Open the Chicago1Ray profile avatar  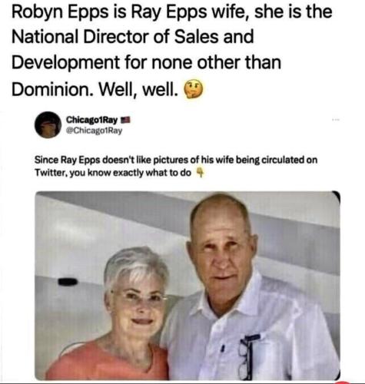pos(48,124)
